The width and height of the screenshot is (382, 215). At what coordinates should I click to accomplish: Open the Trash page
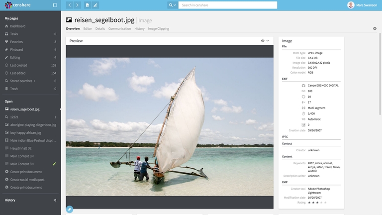click(x=14, y=89)
